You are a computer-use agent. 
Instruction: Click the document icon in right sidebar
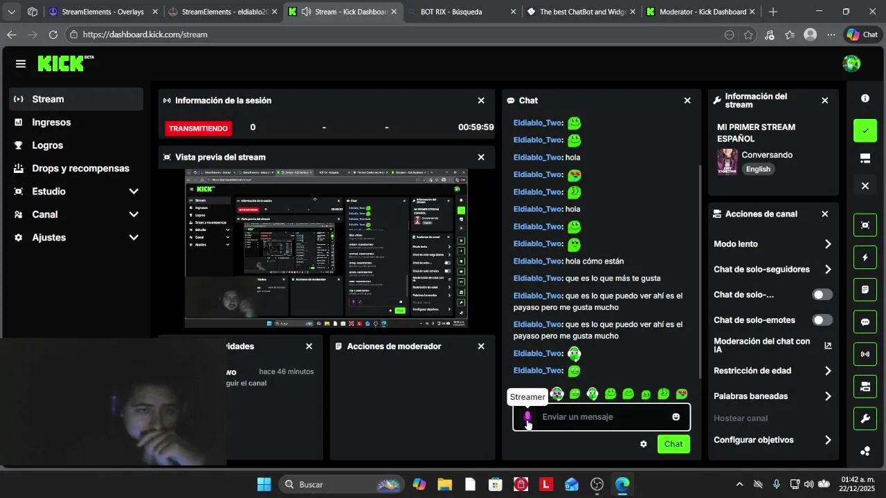865,290
